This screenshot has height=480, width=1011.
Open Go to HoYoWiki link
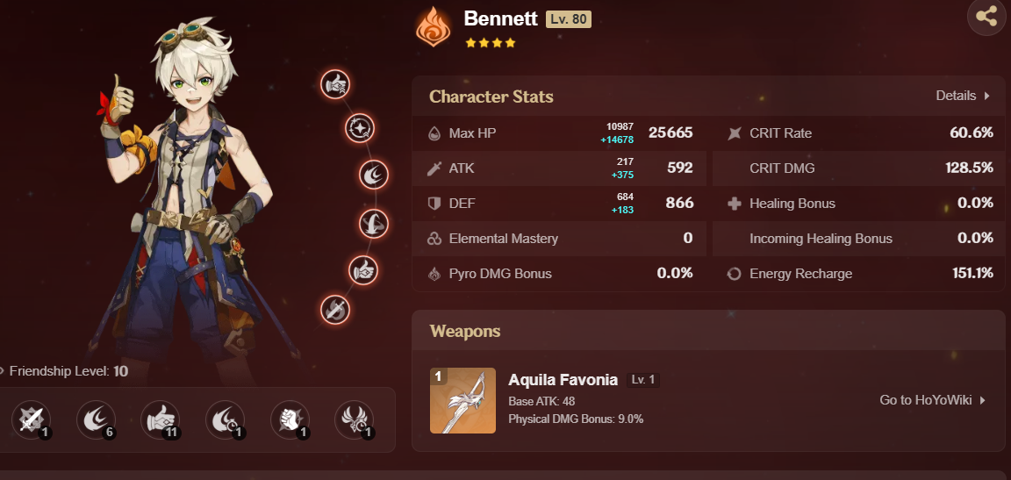[933, 400]
